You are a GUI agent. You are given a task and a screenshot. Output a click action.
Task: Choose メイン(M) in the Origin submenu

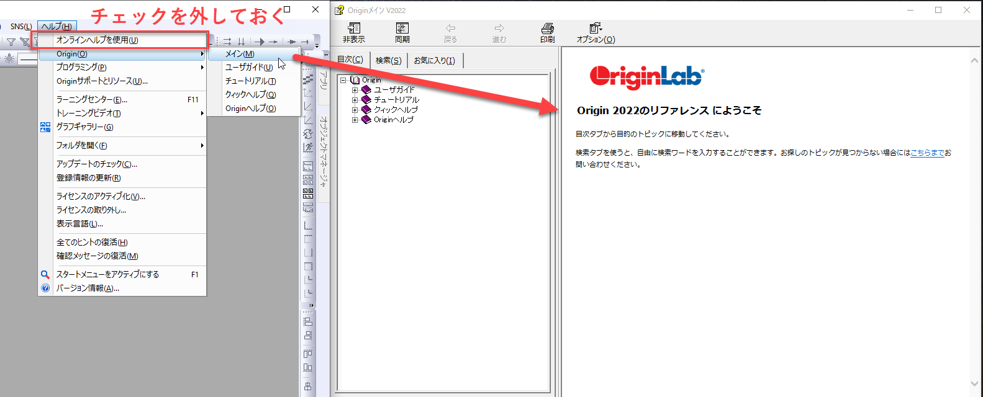pyautogui.click(x=253, y=54)
